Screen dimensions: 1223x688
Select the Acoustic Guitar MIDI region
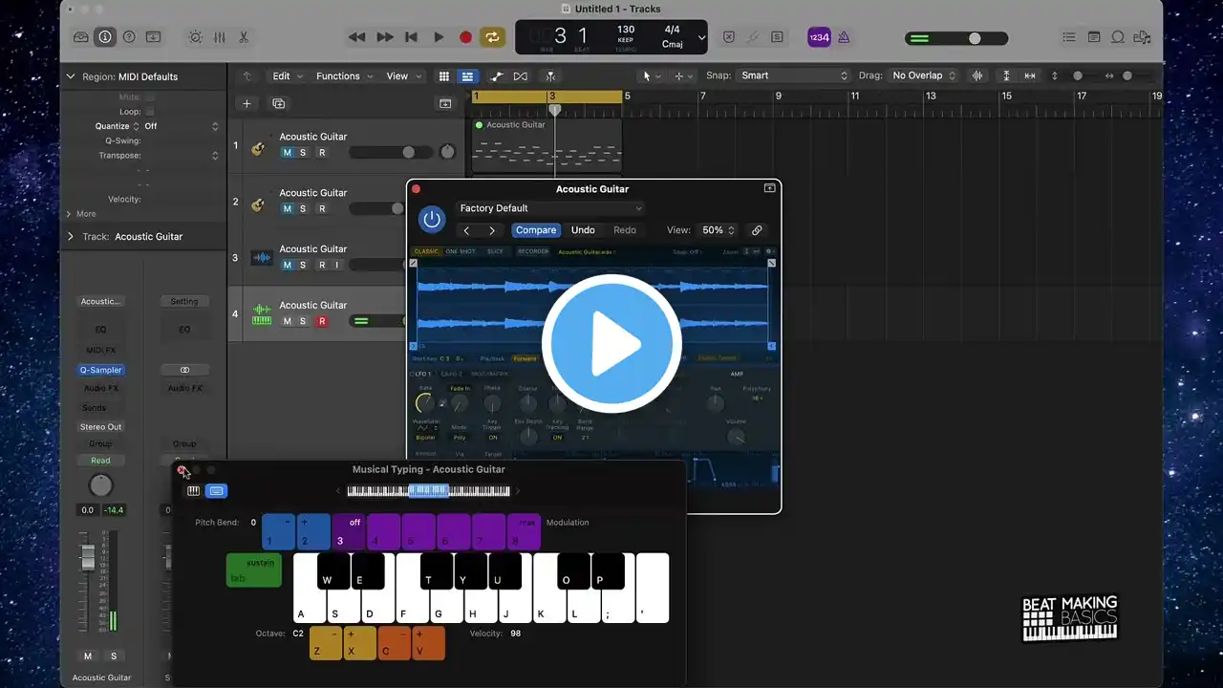click(547, 145)
